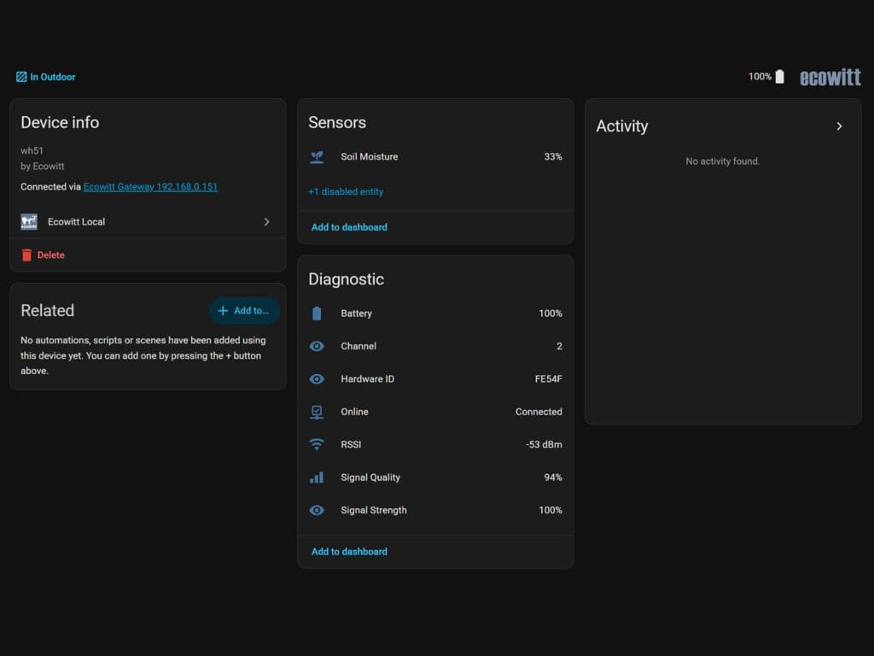Screen dimensions: 874x656
Task: Click the Activity panel heading
Action: (x=622, y=126)
